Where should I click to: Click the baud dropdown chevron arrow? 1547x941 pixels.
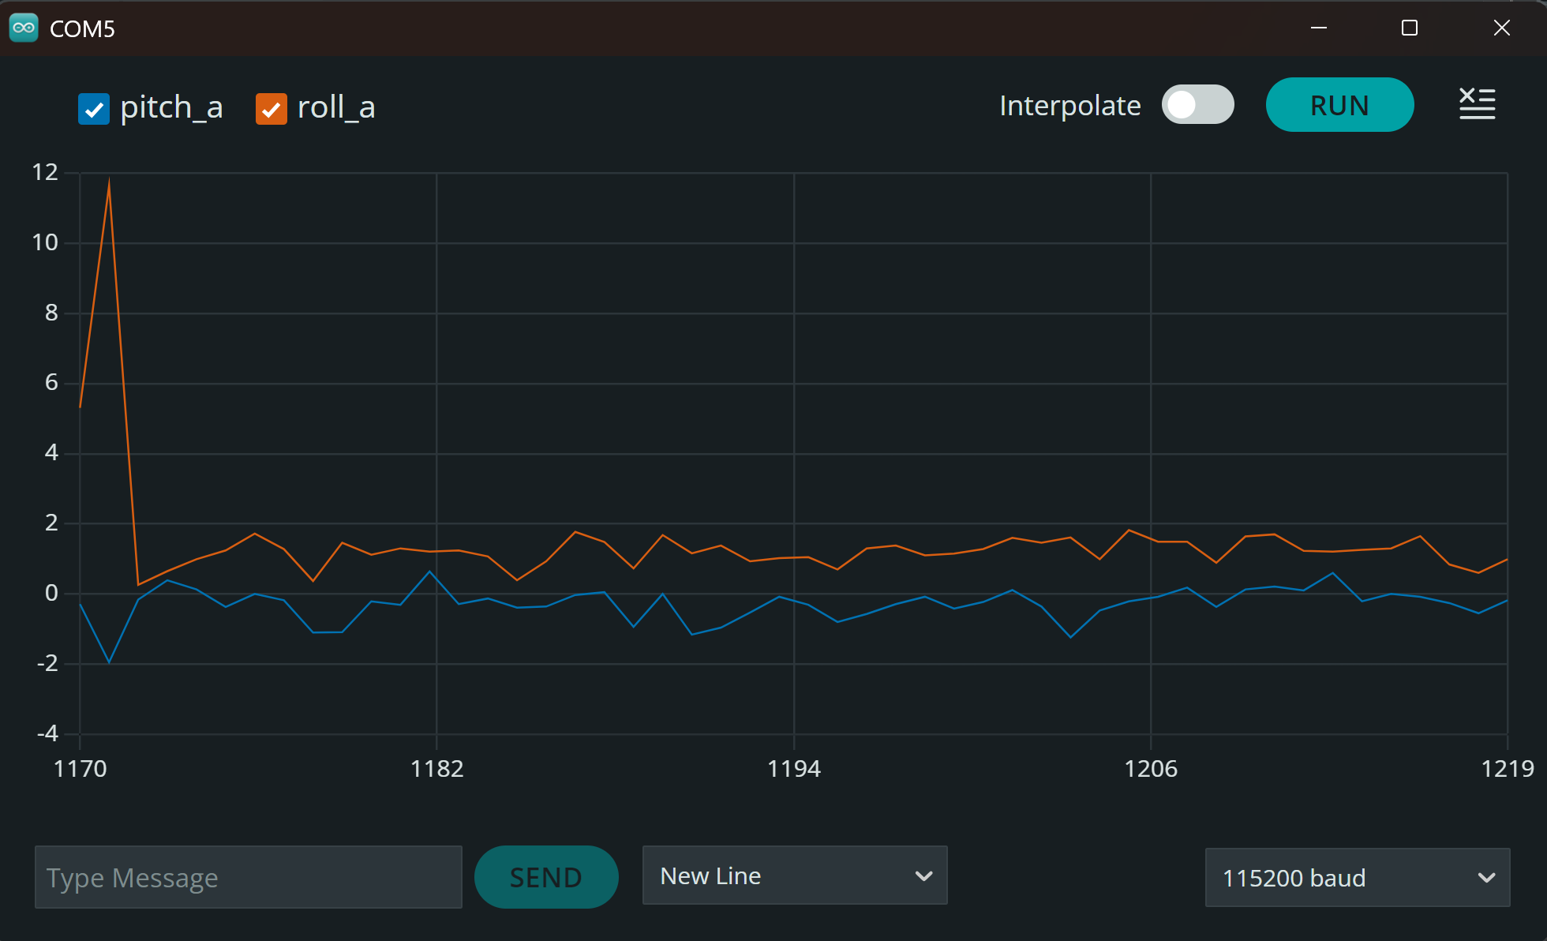(x=1486, y=878)
